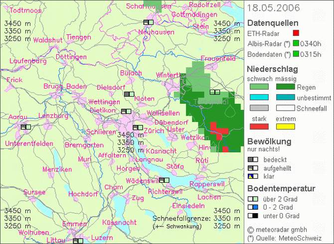The height and width of the screenshot is (244, 334).
Task: Click the 'Laufenburg' town label
Action: [x=28, y=61]
